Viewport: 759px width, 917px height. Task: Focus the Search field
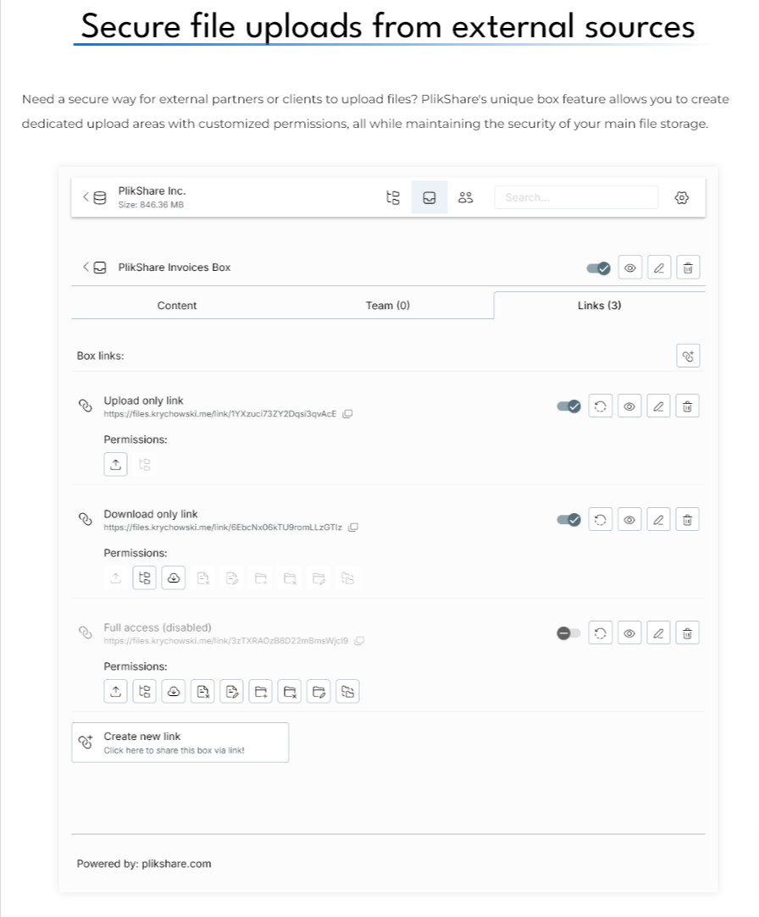[576, 197]
